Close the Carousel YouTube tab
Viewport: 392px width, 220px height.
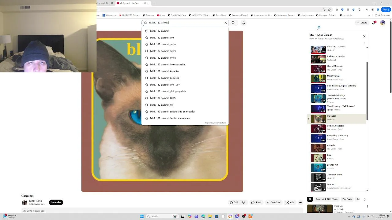[149, 3]
